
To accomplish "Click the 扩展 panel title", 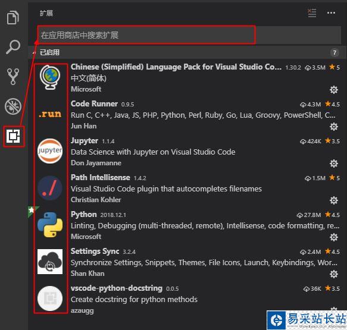I will pyautogui.click(x=46, y=13).
